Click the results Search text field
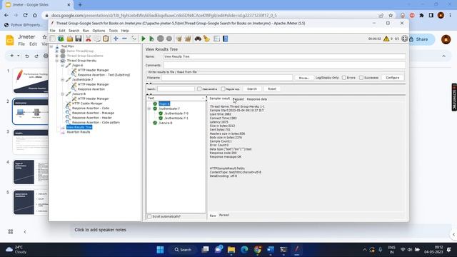 [x=176, y=89]
